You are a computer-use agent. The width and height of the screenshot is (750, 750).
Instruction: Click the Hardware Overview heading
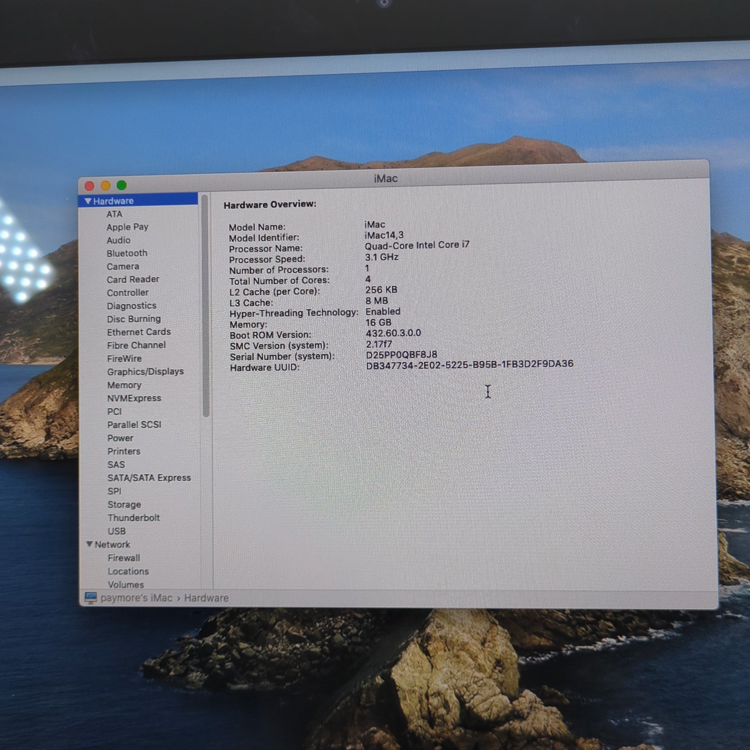pyautogui.click(x=270, y=204)
